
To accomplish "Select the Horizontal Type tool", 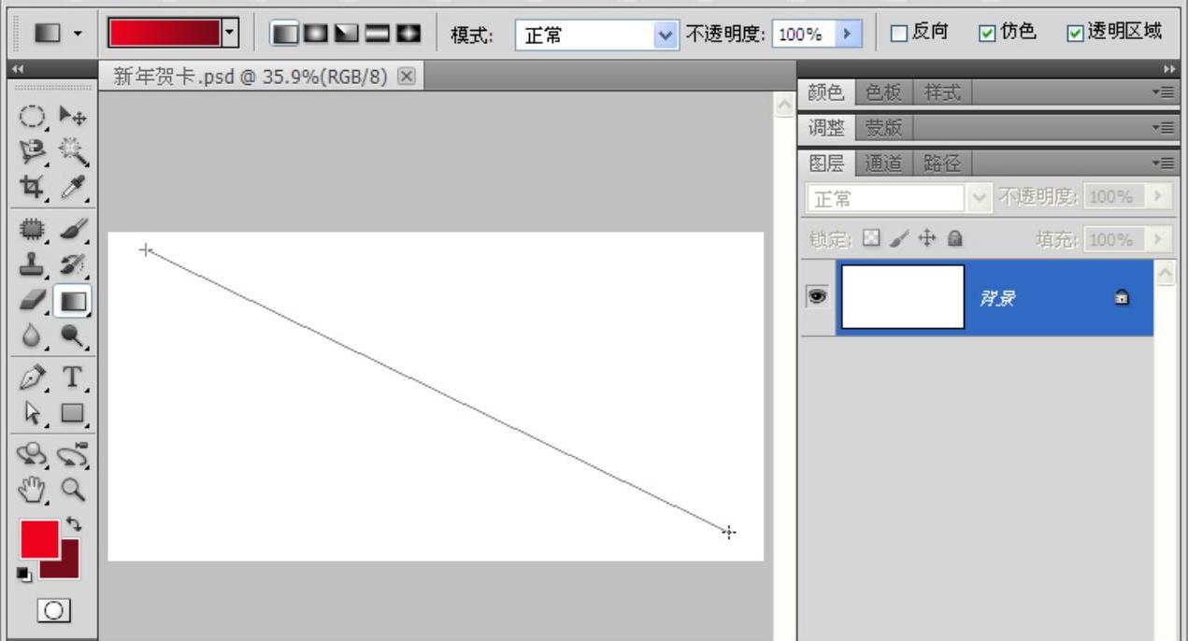I will 73,377.
